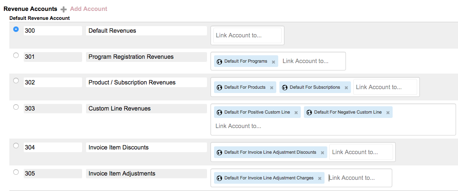The height and width of the screenshot is (195, 458).
Task: Select account 304 radio button
Action: pos(16,145)
